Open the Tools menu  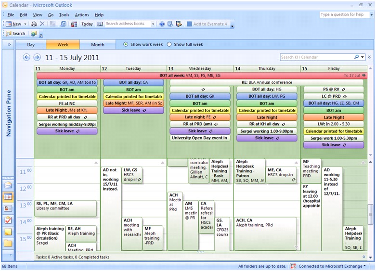pos(64,15)
